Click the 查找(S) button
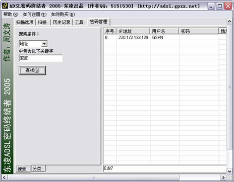The height and width of the screenshot is (182, 234). point(32,70)
